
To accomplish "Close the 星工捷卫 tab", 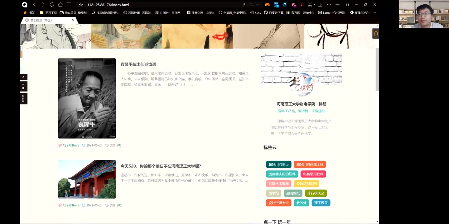I will pyautogui.click(x=73, y=20).
